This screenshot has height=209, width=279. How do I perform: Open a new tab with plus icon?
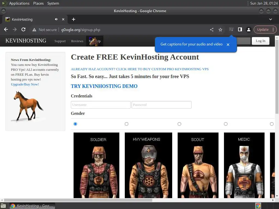point(74,19)
